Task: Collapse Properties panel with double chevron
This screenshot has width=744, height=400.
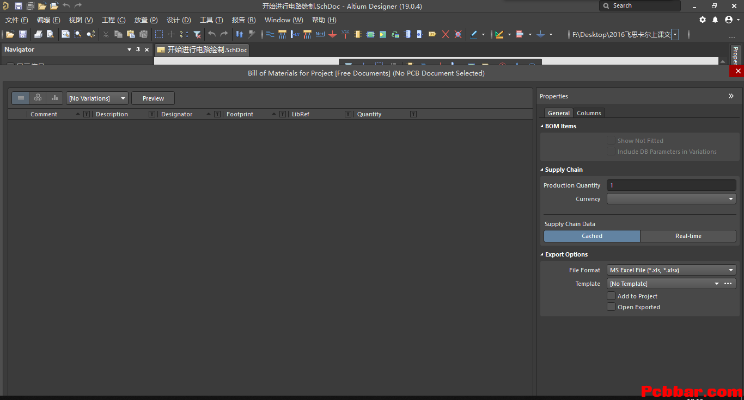Action: pyautogui.click(x=731, y=96)
